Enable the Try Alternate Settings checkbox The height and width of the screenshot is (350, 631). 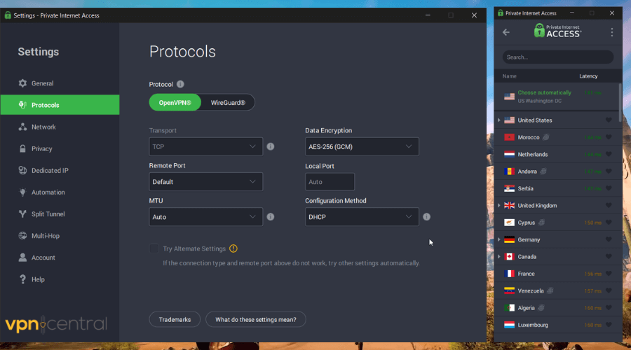point(154,248)
